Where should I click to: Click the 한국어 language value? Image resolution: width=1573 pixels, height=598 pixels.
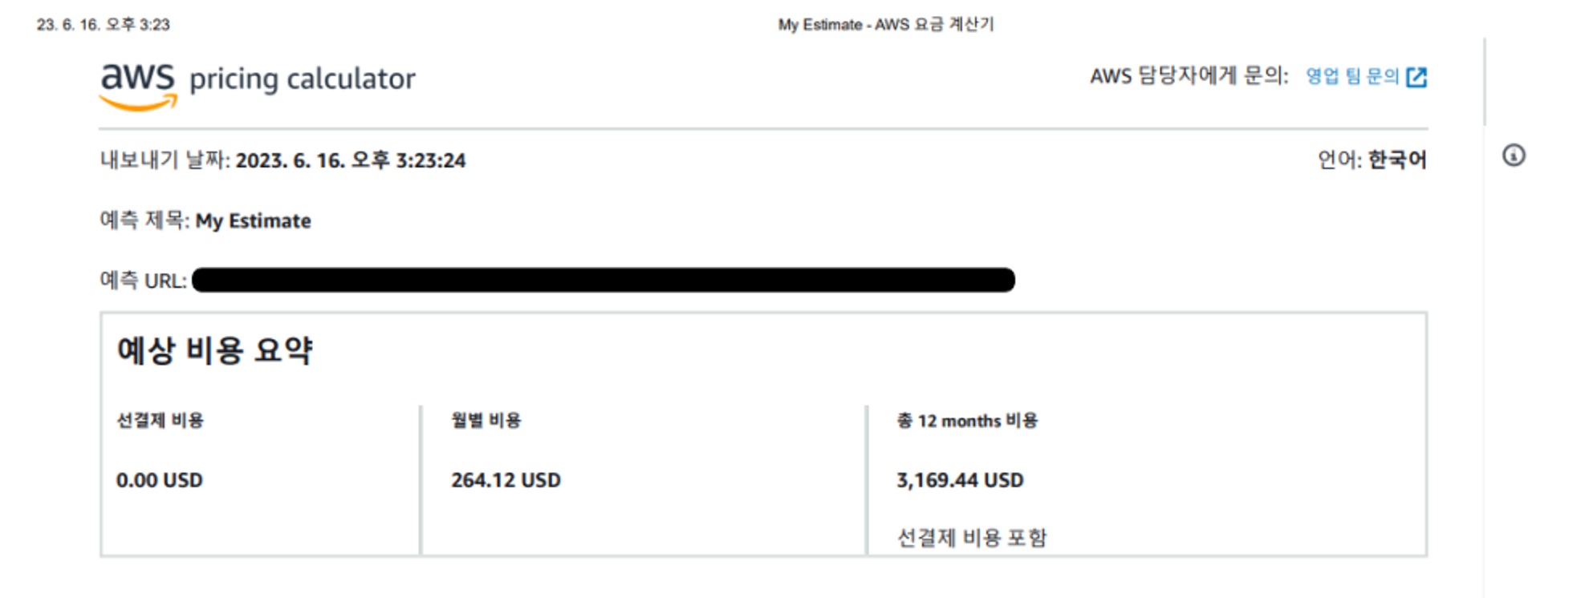tap(1397, 160)
